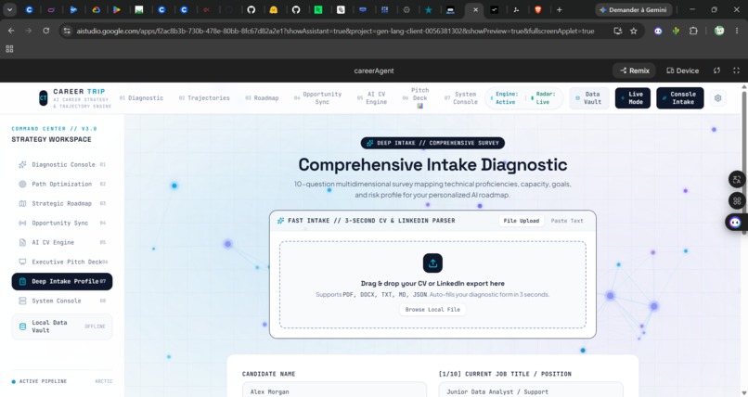Bookmark page with the star icon

click(634, 31)
